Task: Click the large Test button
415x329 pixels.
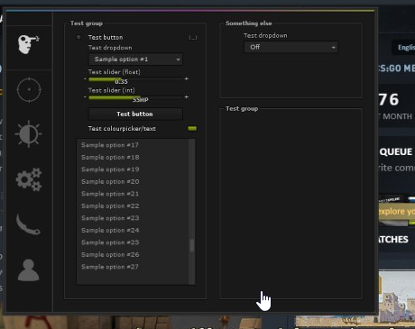Action: [135, 114]
